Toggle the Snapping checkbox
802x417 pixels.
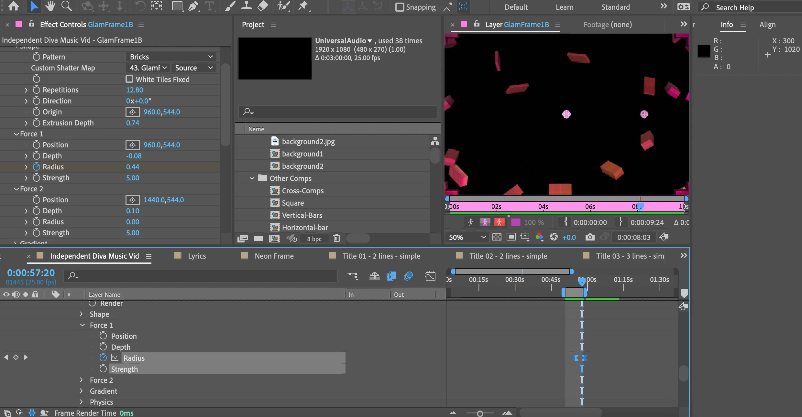coord(400,7)
